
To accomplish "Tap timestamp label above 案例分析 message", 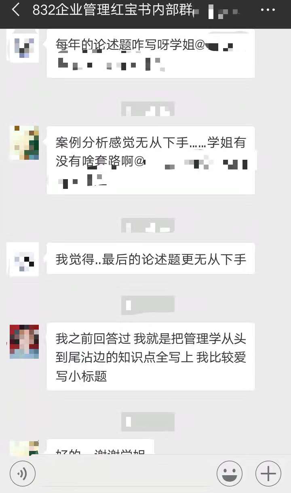I will [148, 109].
